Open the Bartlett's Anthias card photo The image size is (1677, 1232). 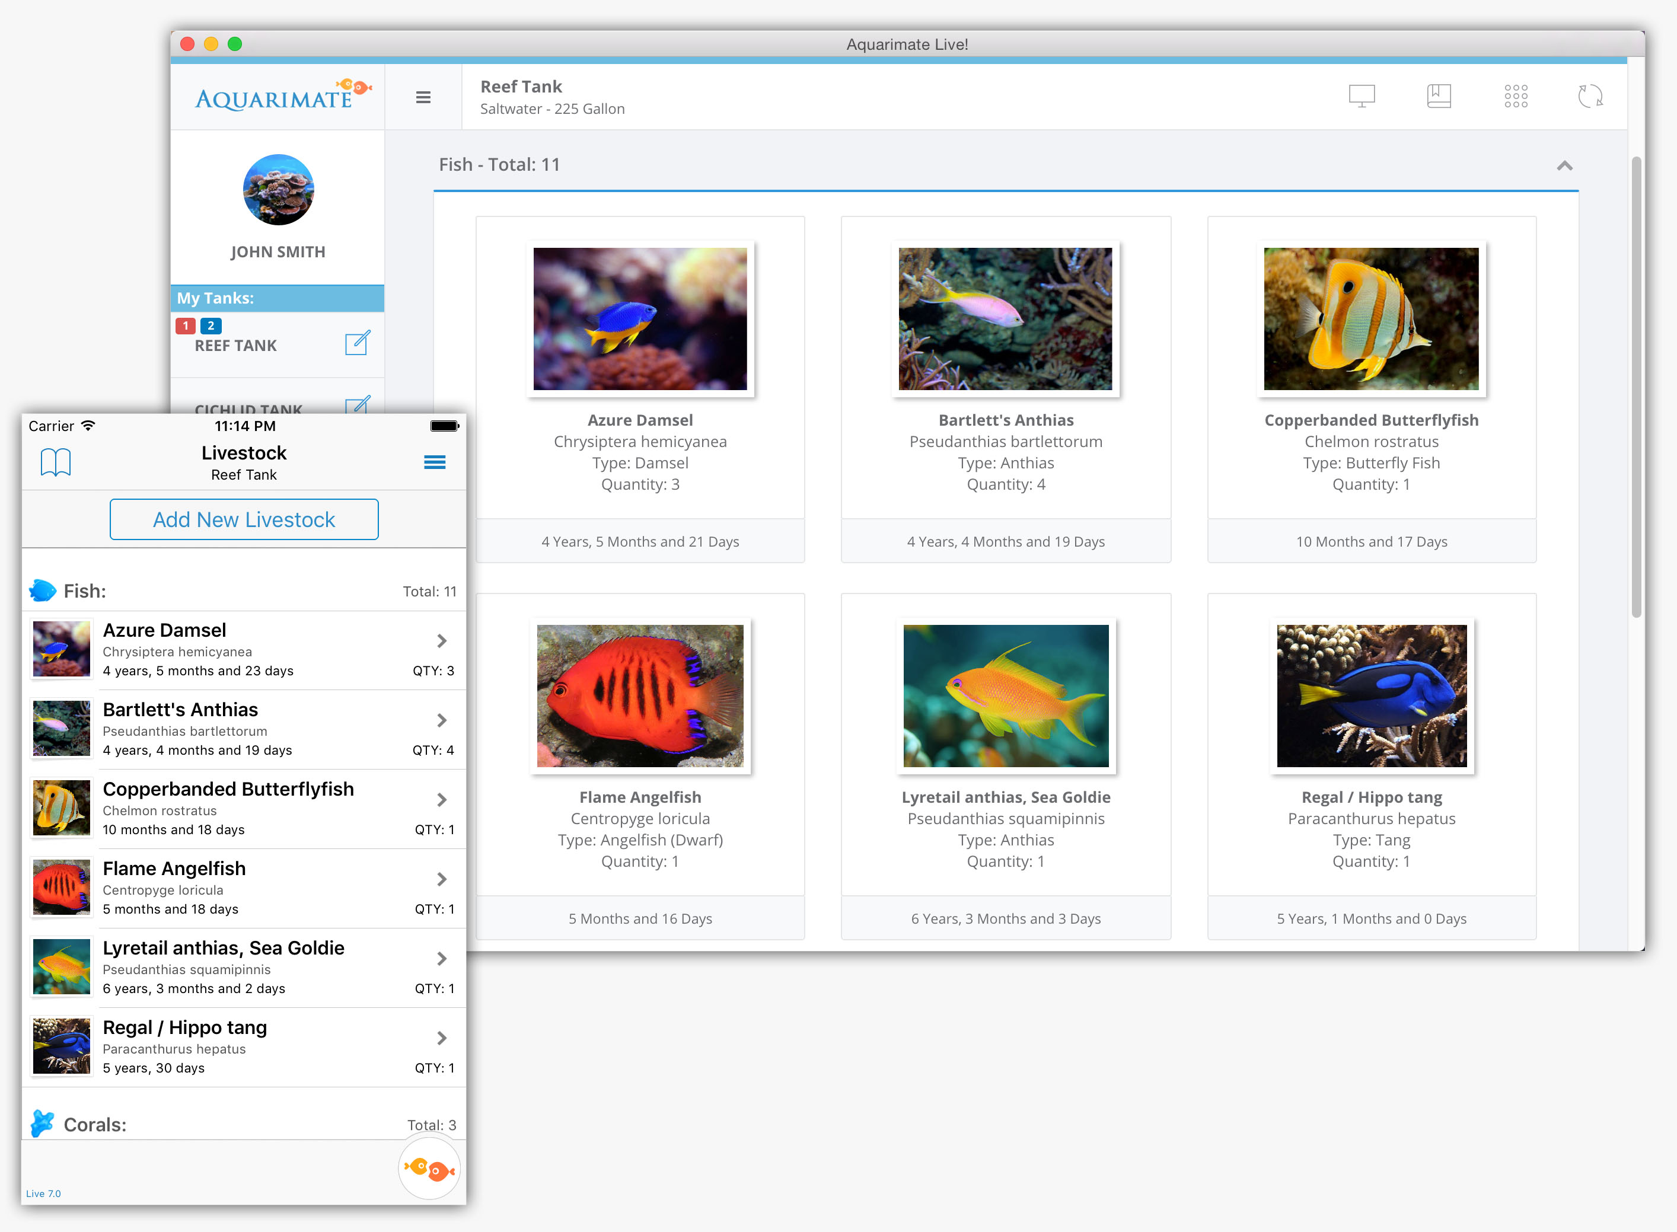(1006, 318)
